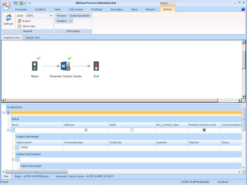Open the Generate Custom Quote Word flobot

click(x=65, y=66)
